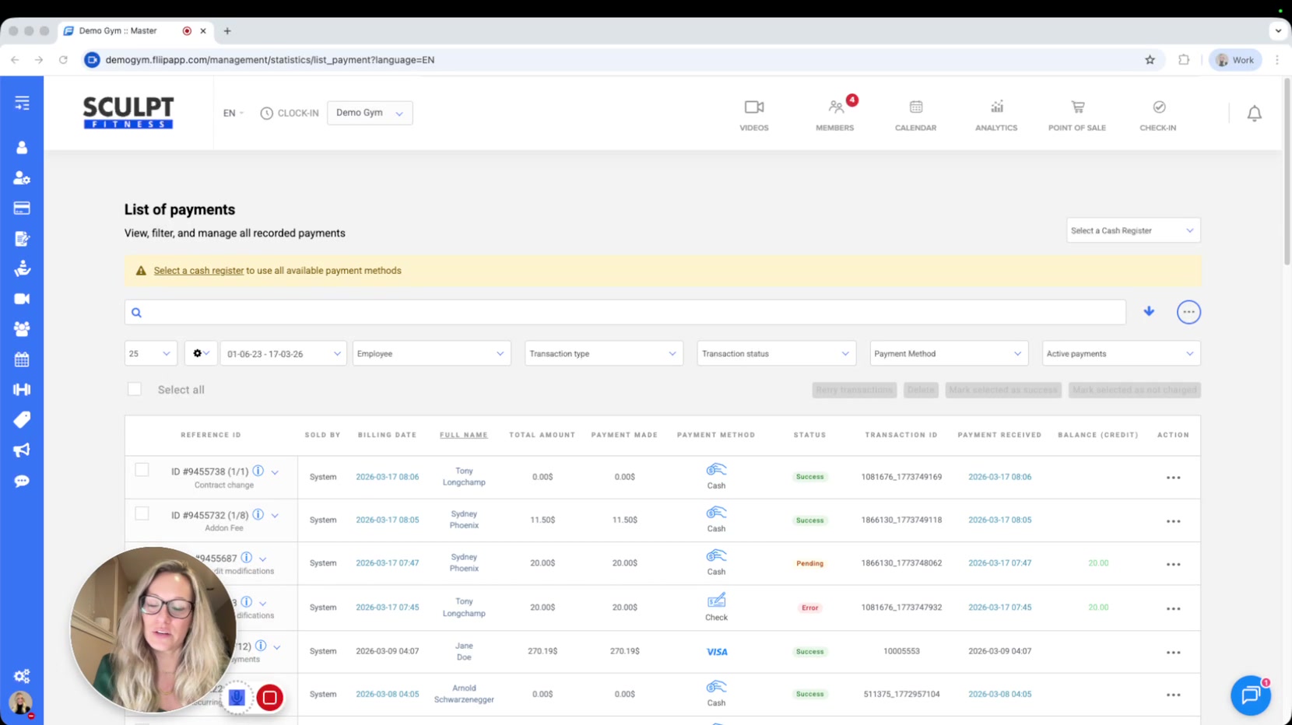Open the Select a Cash Register dropdown

click(x=1132, y=230)
